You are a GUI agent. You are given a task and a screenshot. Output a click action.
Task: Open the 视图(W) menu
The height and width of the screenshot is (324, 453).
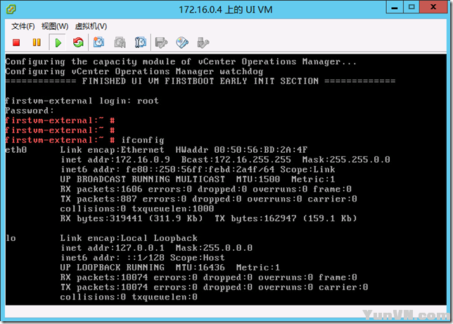point(55,26)
